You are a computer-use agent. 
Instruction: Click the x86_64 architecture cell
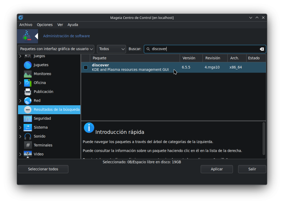point(236,67)
